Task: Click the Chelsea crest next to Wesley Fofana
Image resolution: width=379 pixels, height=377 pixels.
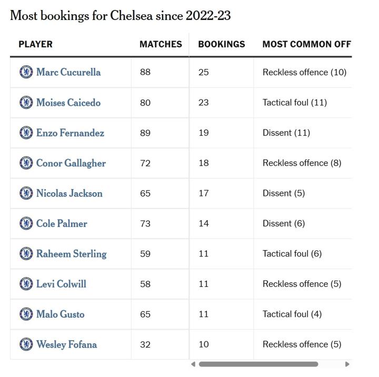Action: 26,344
